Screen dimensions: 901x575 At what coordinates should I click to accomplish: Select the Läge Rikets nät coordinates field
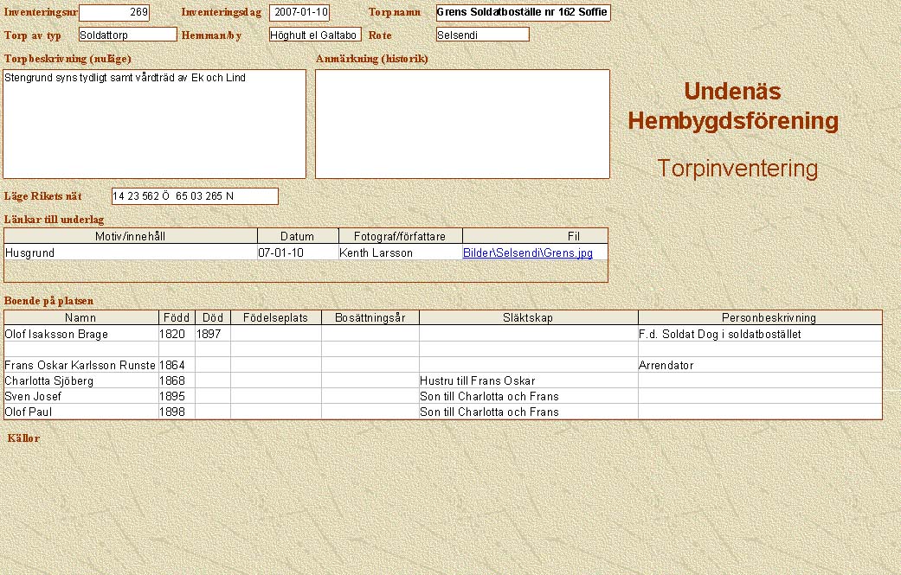(195, 196)
